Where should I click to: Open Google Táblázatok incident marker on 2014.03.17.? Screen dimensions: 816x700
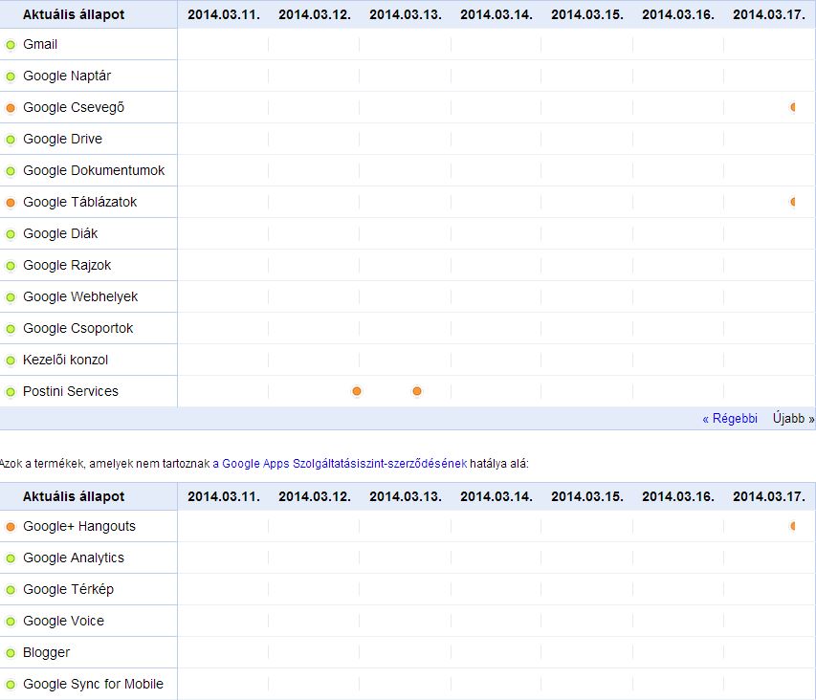tap(793, 202)
